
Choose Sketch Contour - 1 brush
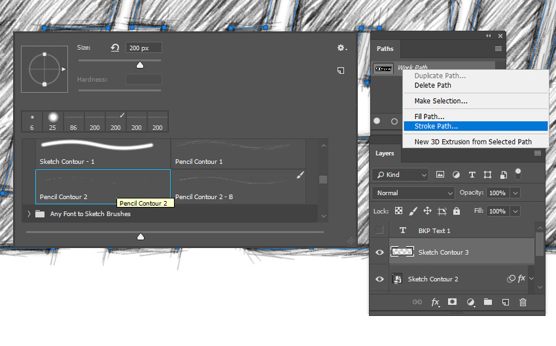(103, 153)
